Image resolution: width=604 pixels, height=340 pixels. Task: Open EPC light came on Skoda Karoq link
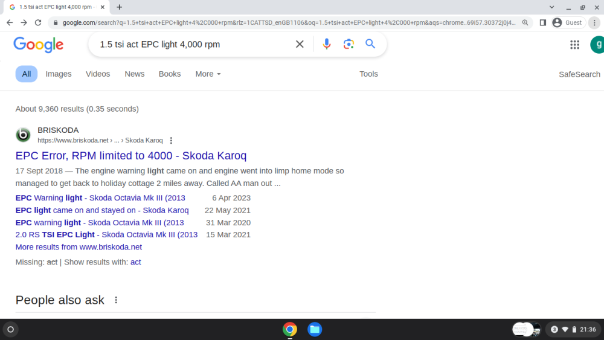[102, 210]
